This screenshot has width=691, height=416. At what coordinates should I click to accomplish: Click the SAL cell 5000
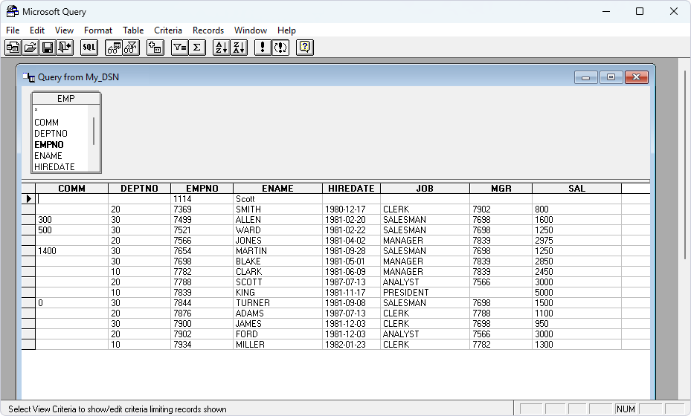(576, 293)
